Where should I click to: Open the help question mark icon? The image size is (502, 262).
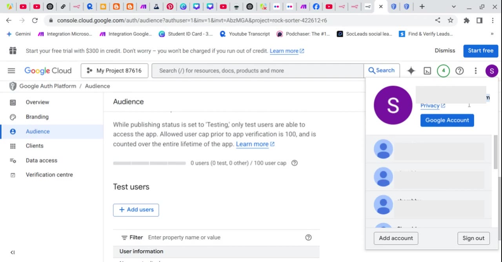459,71
